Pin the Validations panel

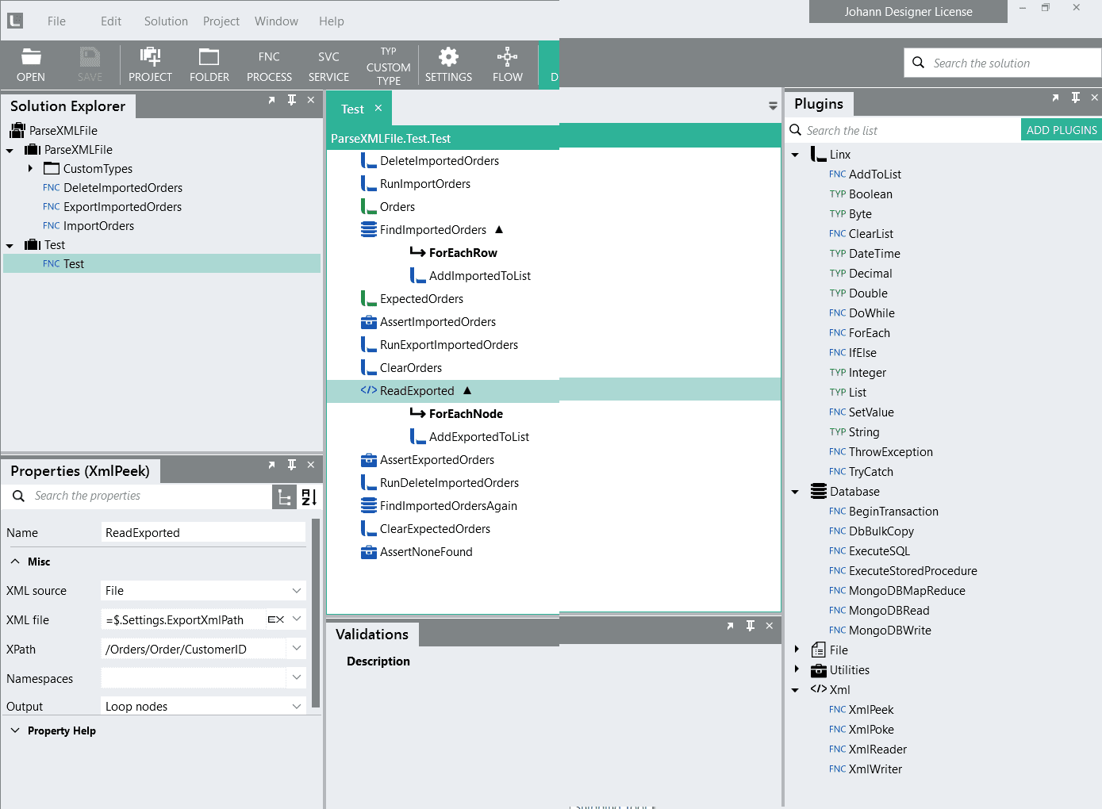point(750,626)
